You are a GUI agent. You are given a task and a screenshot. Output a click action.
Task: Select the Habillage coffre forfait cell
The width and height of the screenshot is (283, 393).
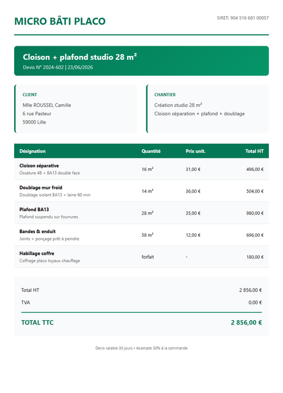click(147, 257)
